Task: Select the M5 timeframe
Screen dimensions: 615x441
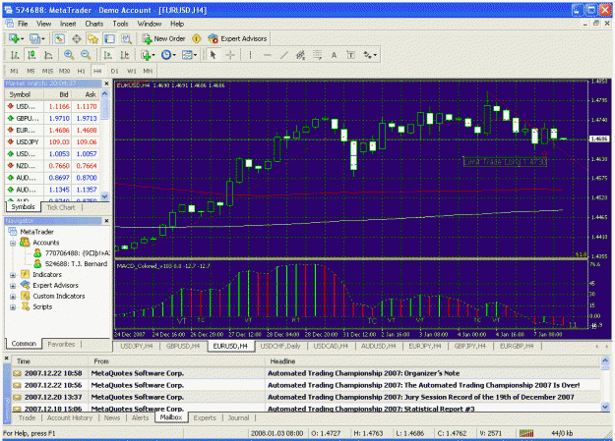Action: pos(31,71)
